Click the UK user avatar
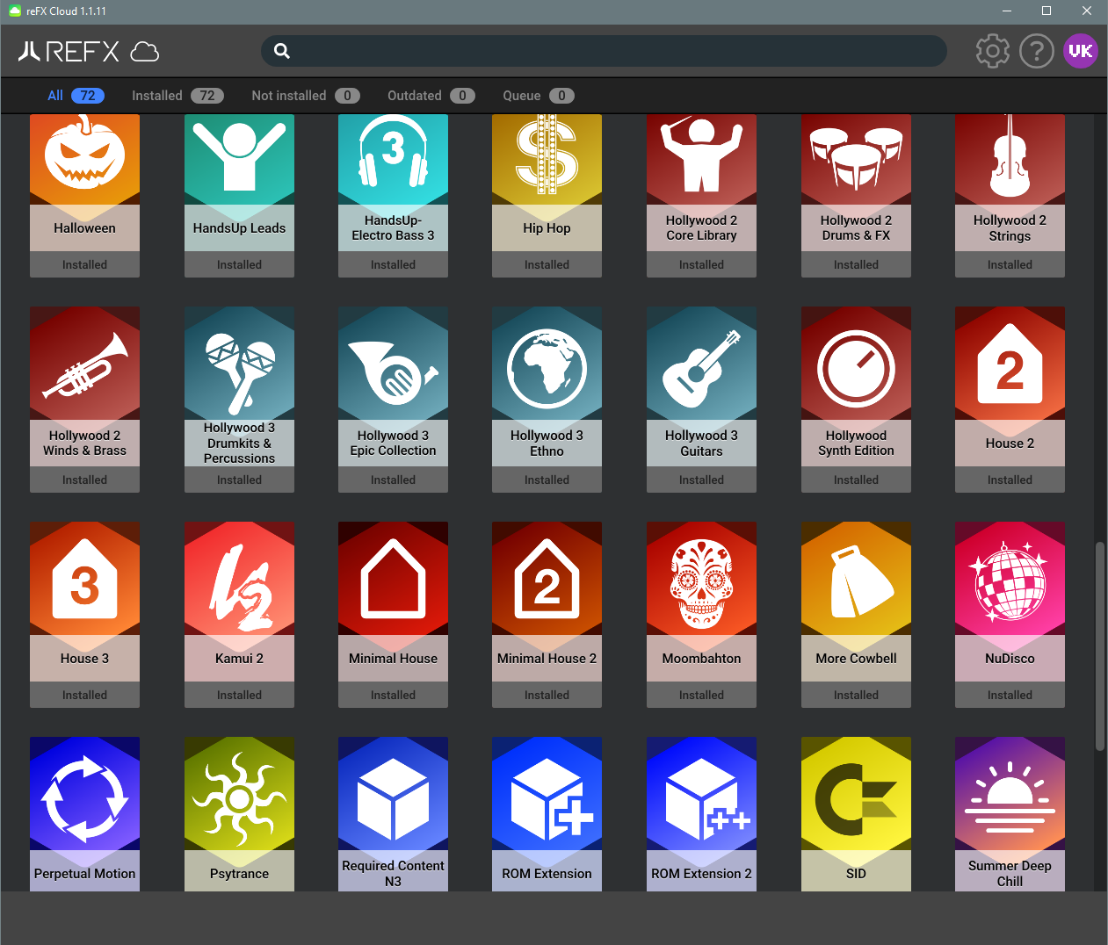 click(x=1081, y=51)
